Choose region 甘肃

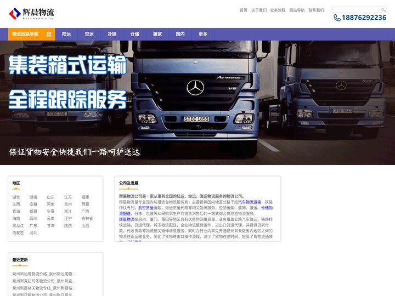(x=50, y=225)
